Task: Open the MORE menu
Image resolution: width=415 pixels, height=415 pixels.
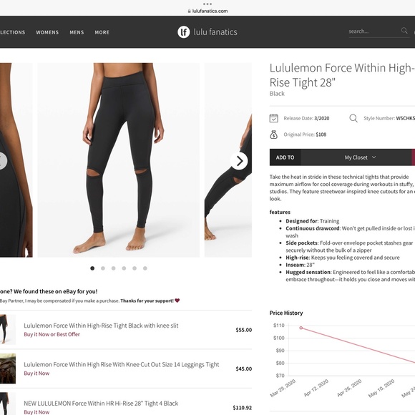Action: click(x=102, y=32)
